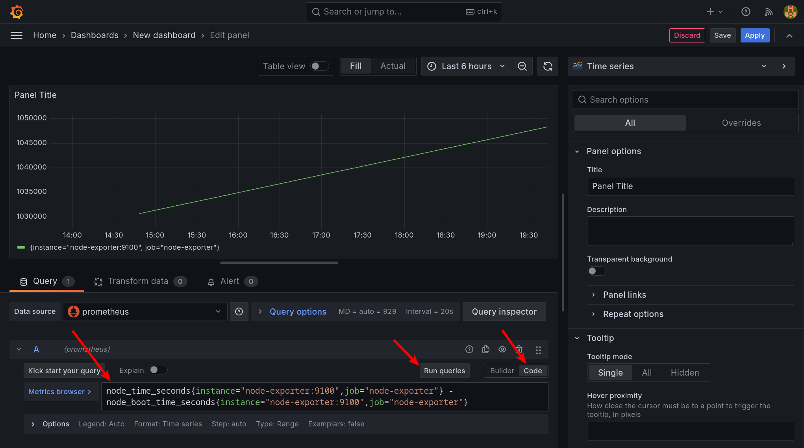Go to New dashboard breadcrumb

(164, 35)
